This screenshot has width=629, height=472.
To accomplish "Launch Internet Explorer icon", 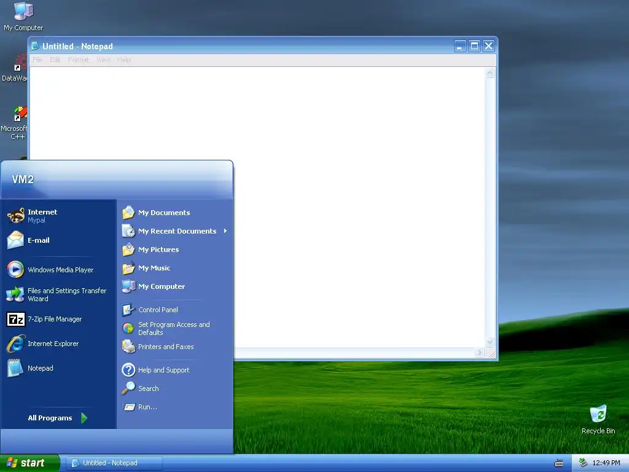I will (x=15, y=344).
